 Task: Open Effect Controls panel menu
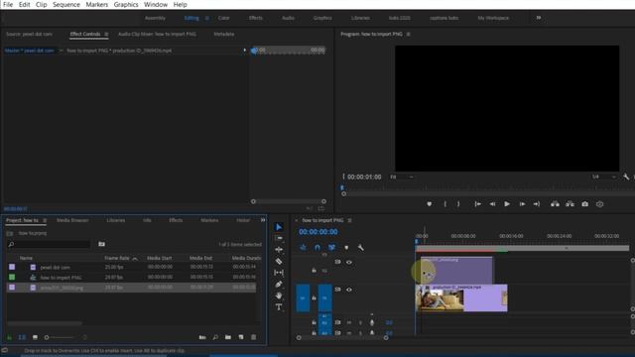click(106, 35)
